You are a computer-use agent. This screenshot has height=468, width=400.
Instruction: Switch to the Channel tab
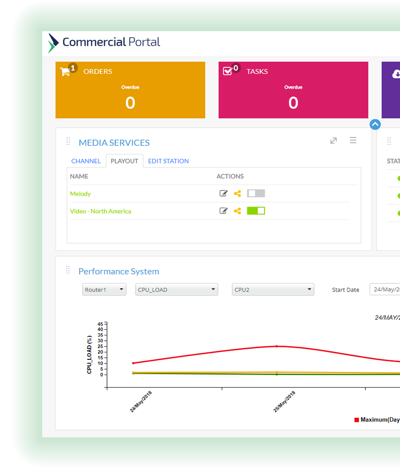[x=86, y=161]
